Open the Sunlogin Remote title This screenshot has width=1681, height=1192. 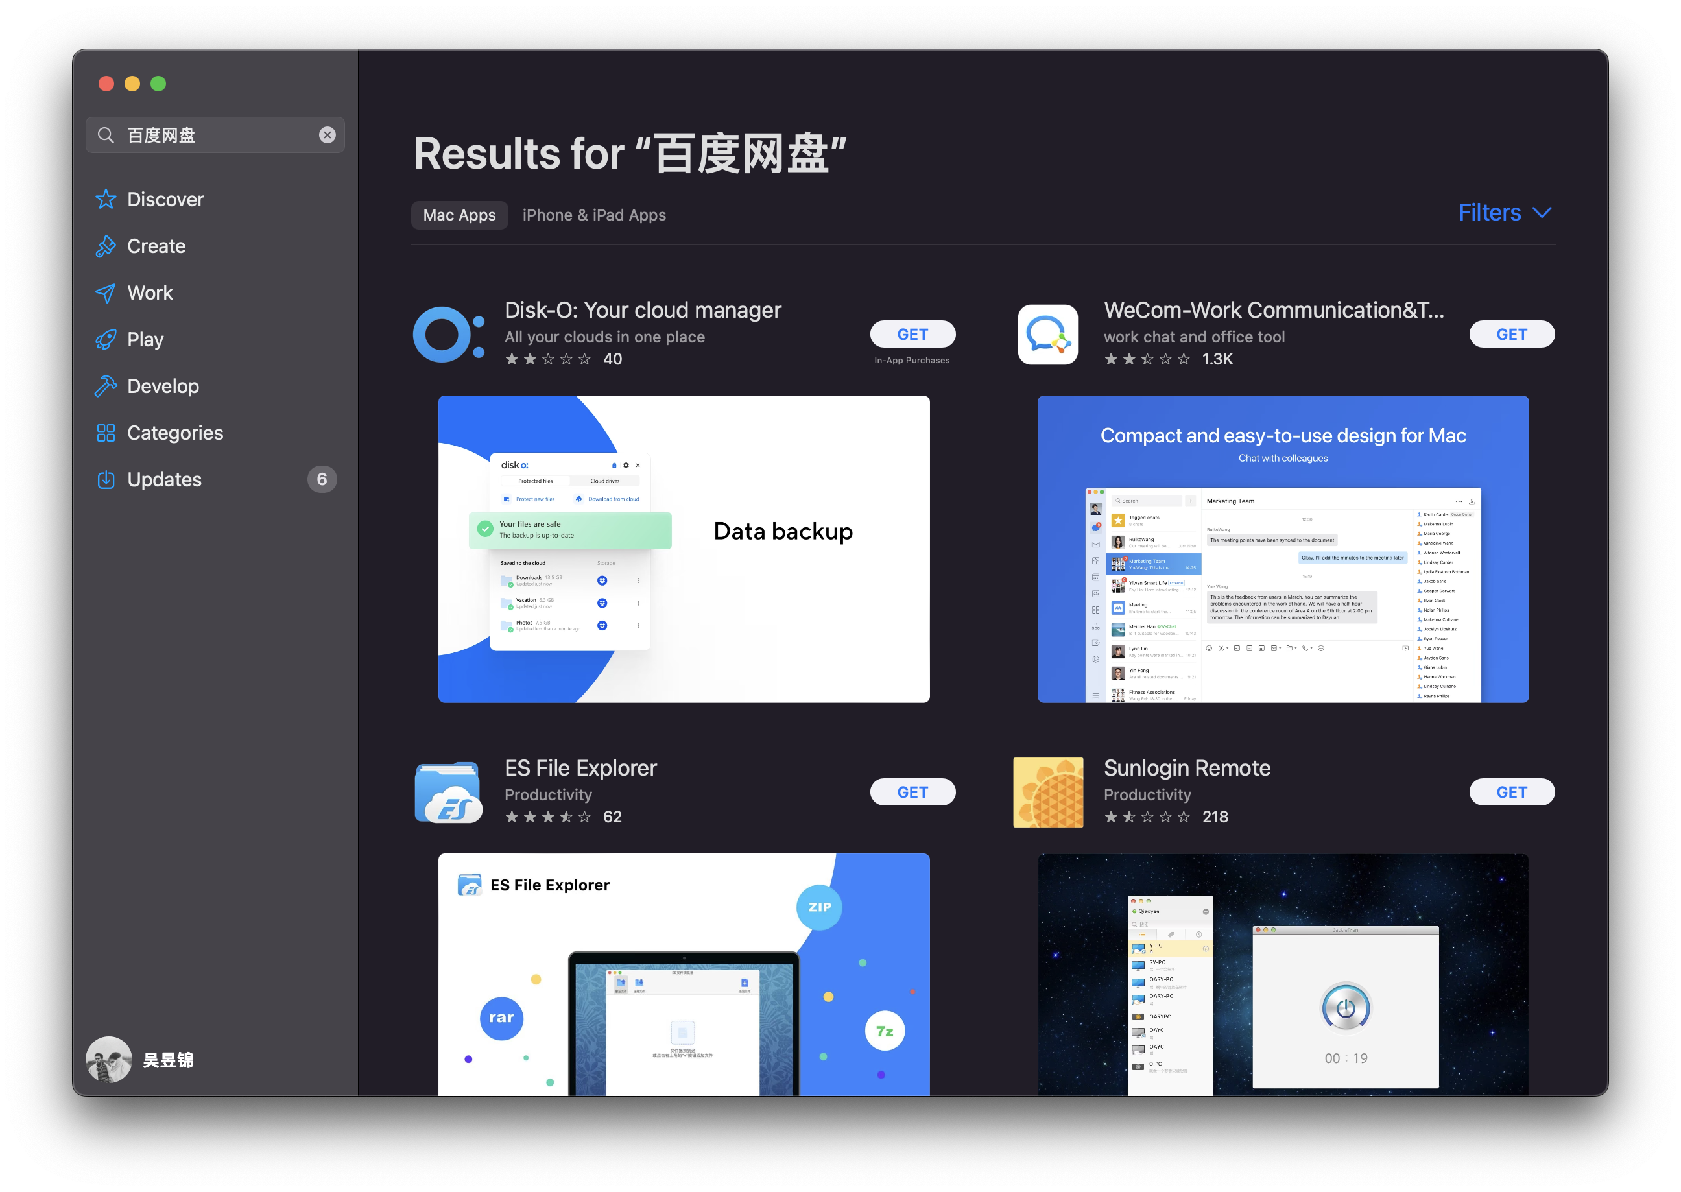pyautogui.click(x=1186, y=768)
